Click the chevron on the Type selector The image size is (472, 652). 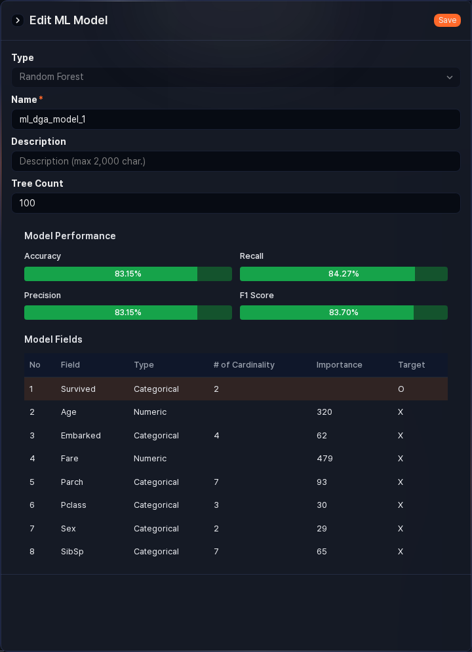[450, 77]
